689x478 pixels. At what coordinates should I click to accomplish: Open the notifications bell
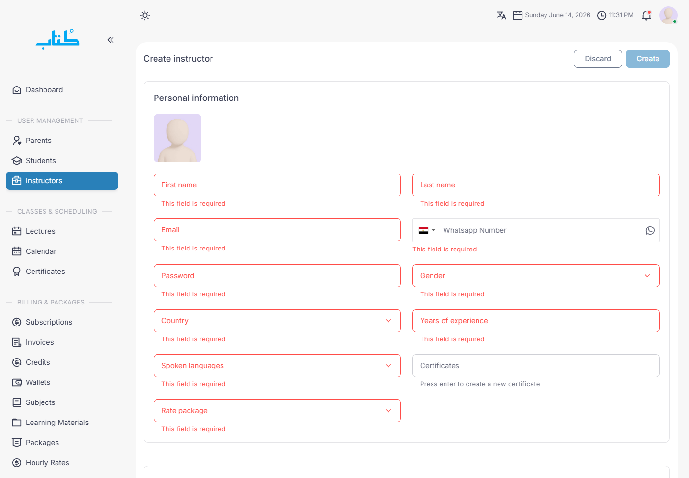[646, 15]
